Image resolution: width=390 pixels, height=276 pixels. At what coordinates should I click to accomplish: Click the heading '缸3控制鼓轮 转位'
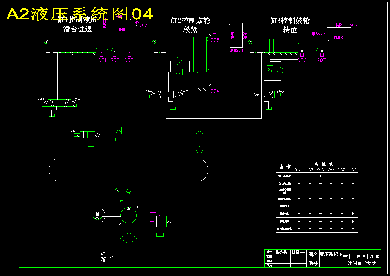click(x=290, y=25)
